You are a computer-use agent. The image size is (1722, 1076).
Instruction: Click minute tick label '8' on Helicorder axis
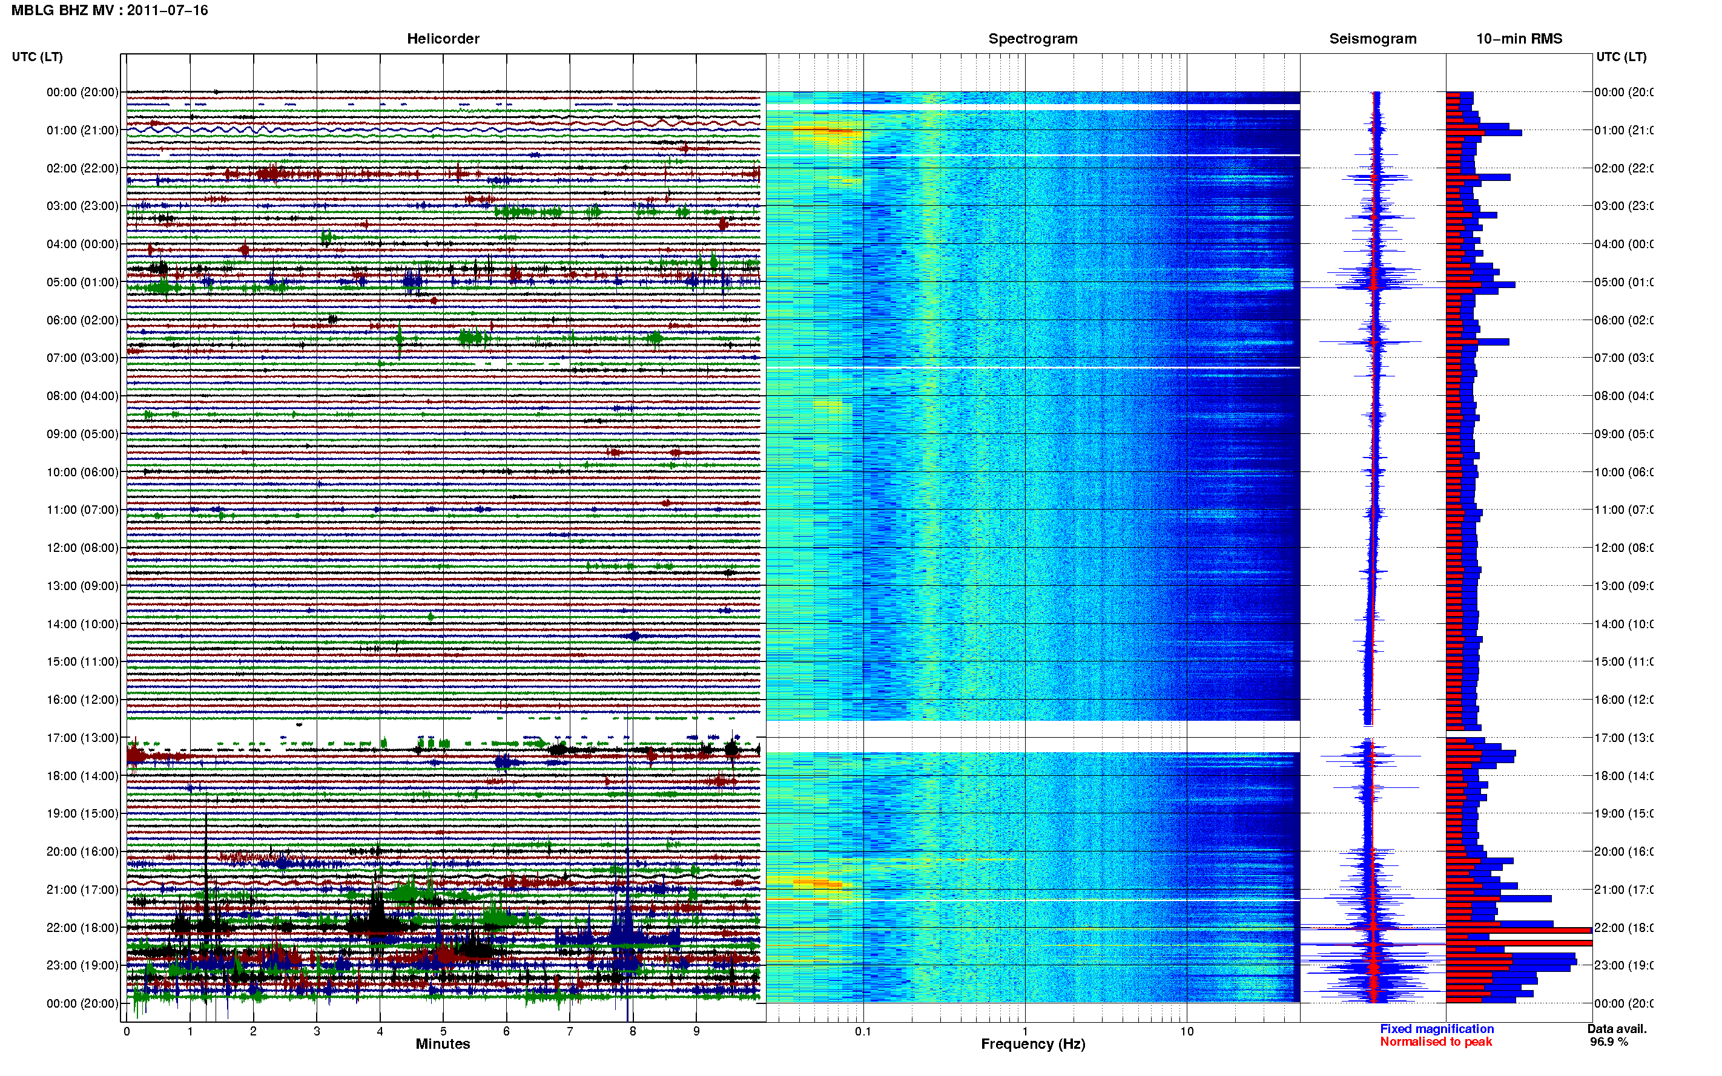tap(632, 1031)
